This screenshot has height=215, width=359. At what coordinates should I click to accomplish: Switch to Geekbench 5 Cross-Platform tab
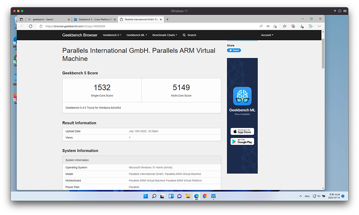(x=95, y=20)
